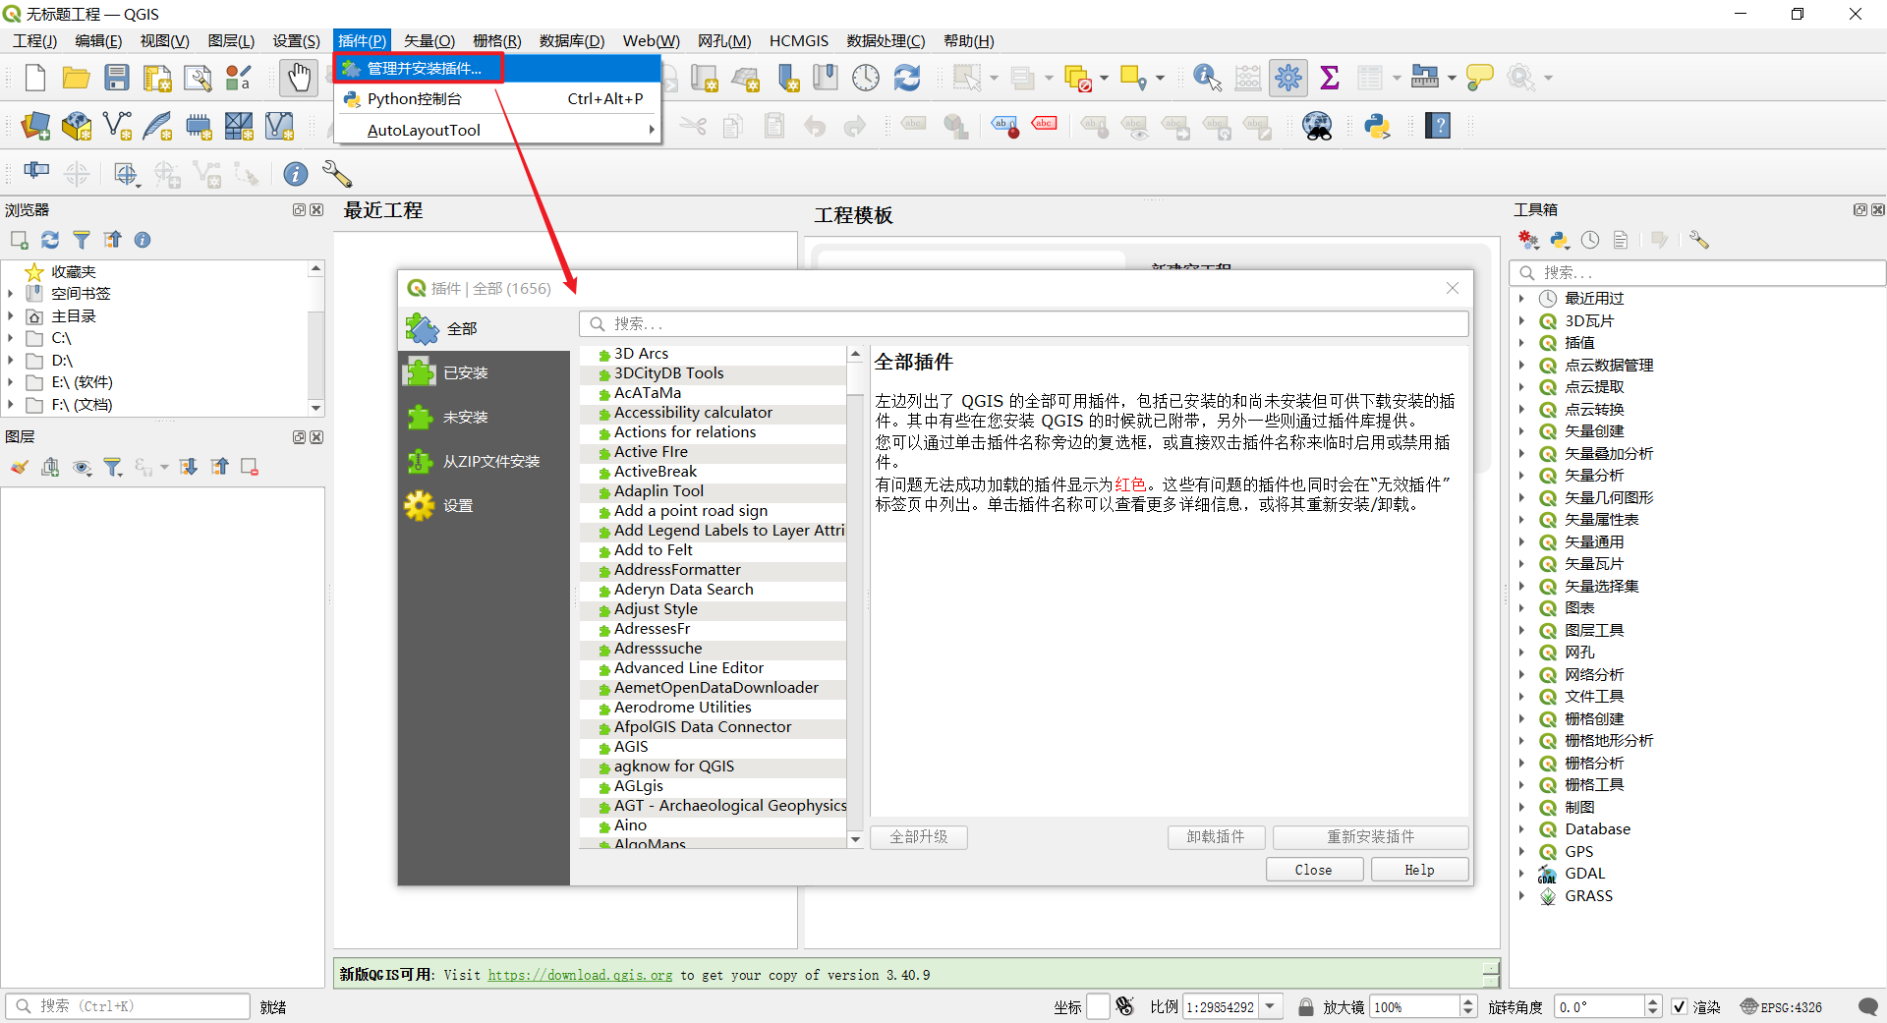The image size is (1887, 1023).
Task: Click EPSG:4326 CRS button
Action: (1781, 1006)
